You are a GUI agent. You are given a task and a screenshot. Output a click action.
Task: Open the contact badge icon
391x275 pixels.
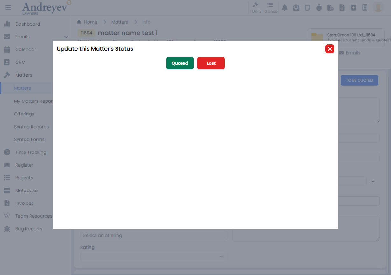click(x=365, y=8)
